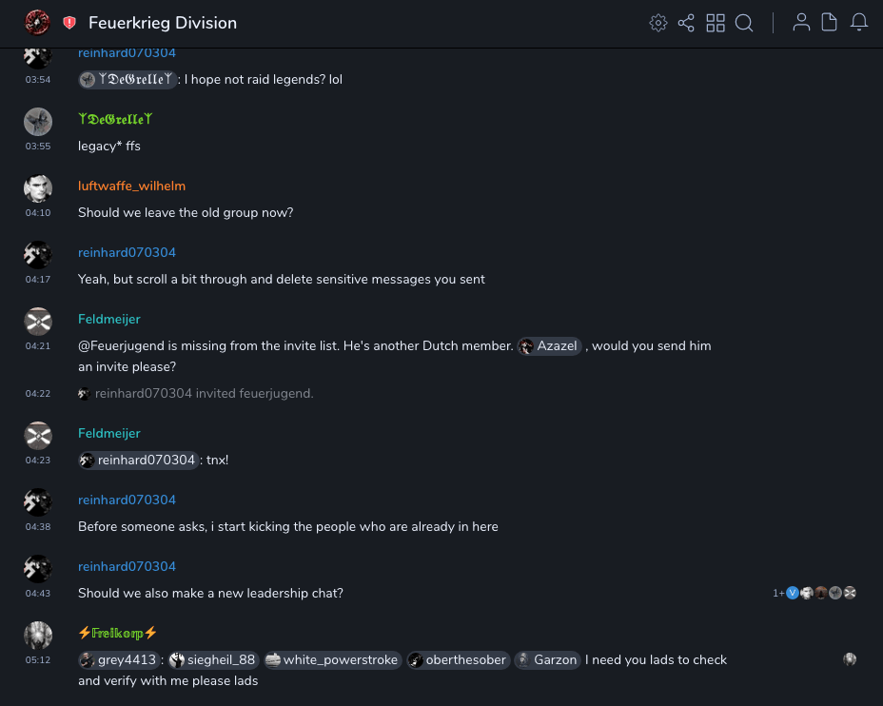Click the room avatar in header

(37, 23)
